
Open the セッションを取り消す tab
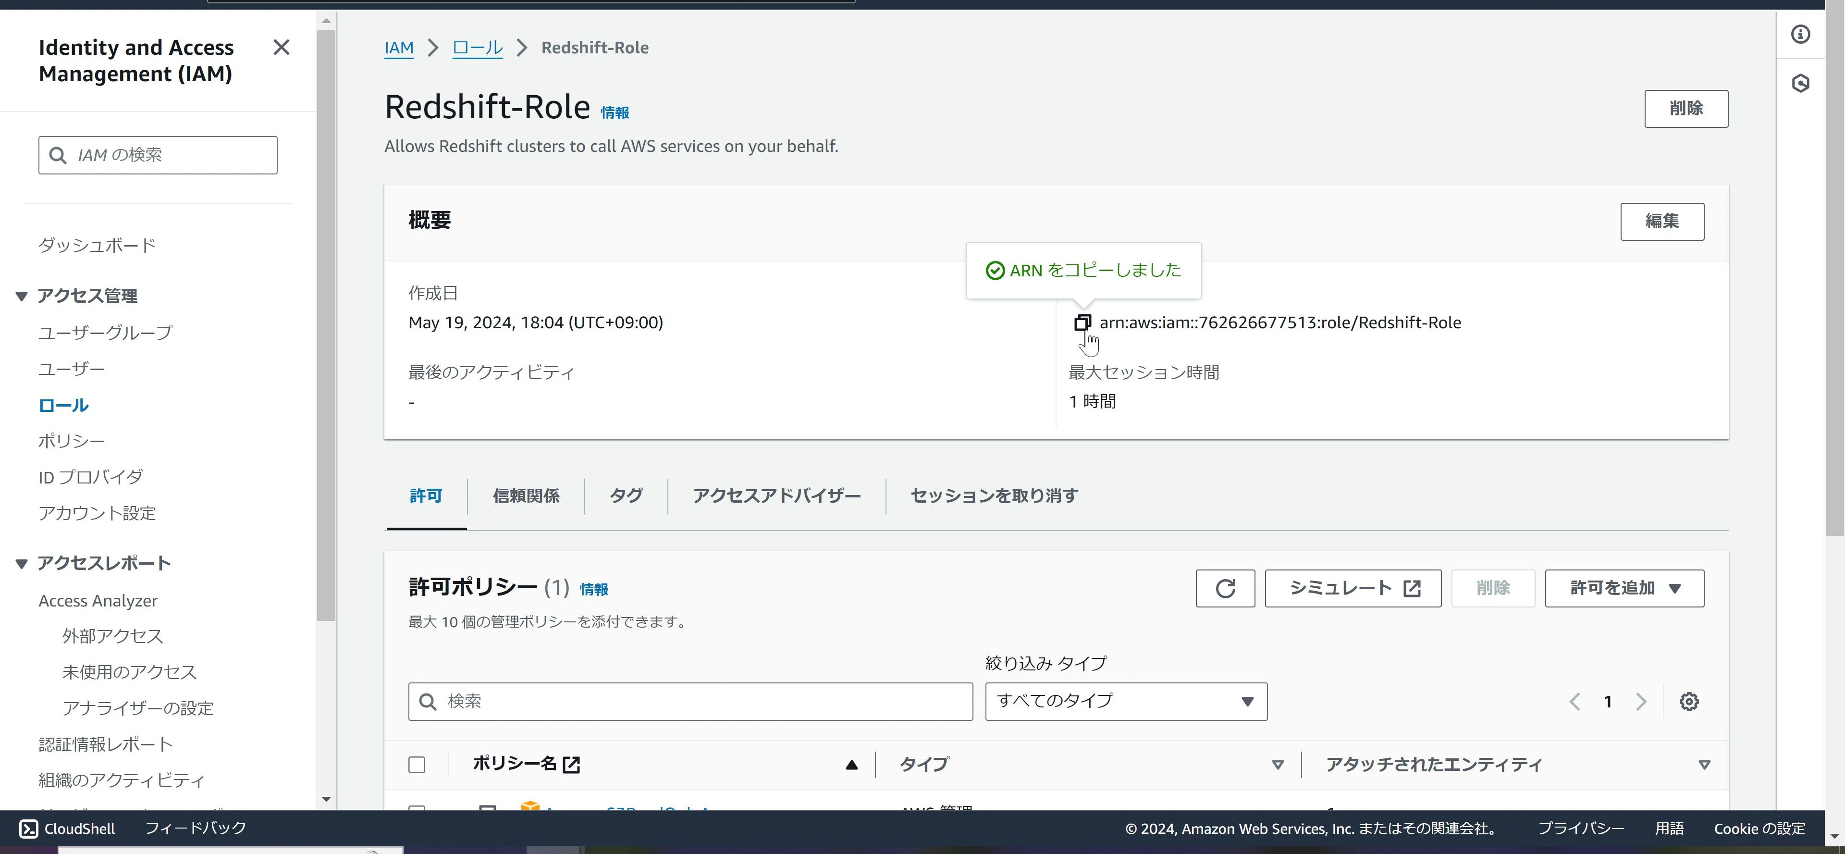coord(994,496)
